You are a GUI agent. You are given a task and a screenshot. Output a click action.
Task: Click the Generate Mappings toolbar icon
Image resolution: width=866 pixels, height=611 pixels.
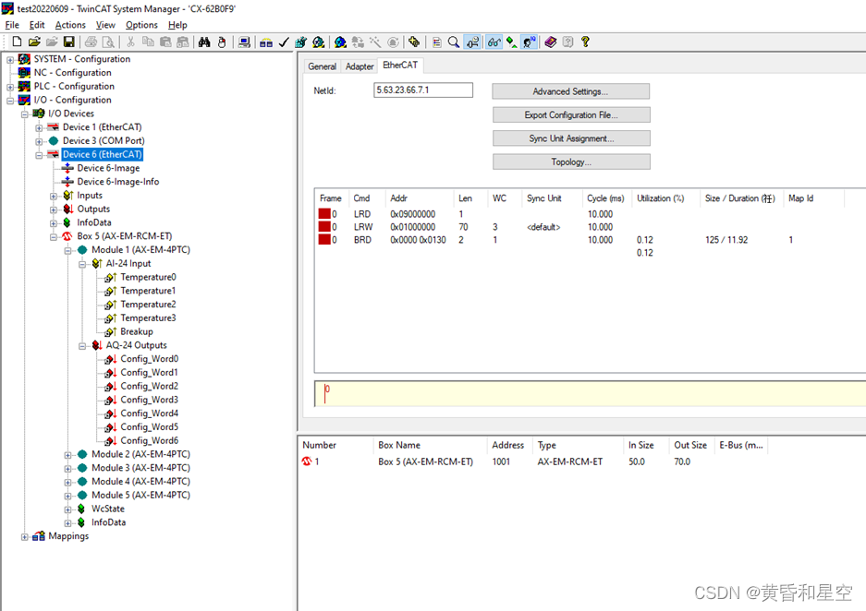[x=266, y=42]
